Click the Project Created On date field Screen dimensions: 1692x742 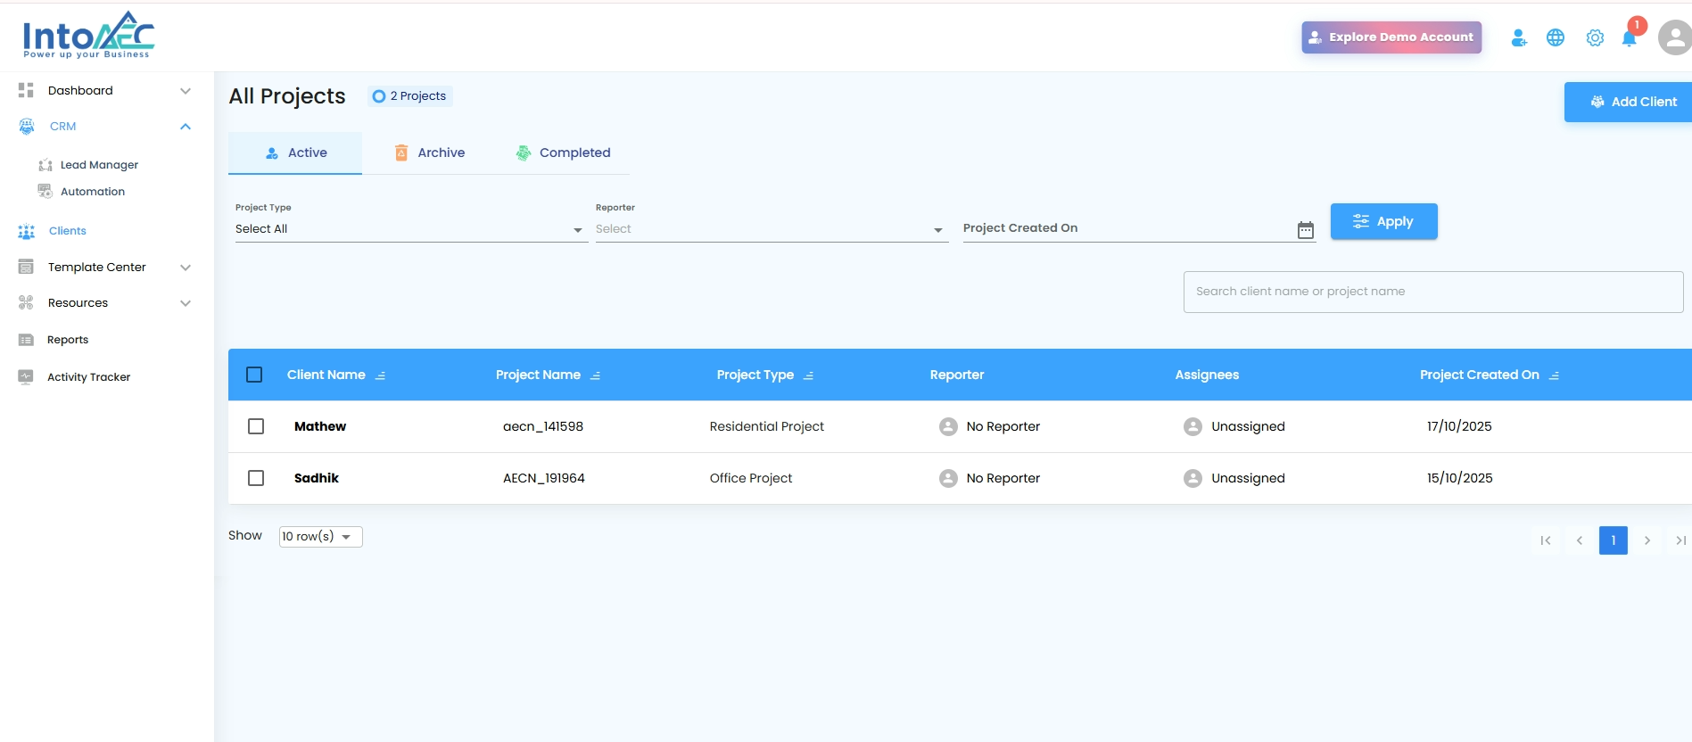[1139, 228]
